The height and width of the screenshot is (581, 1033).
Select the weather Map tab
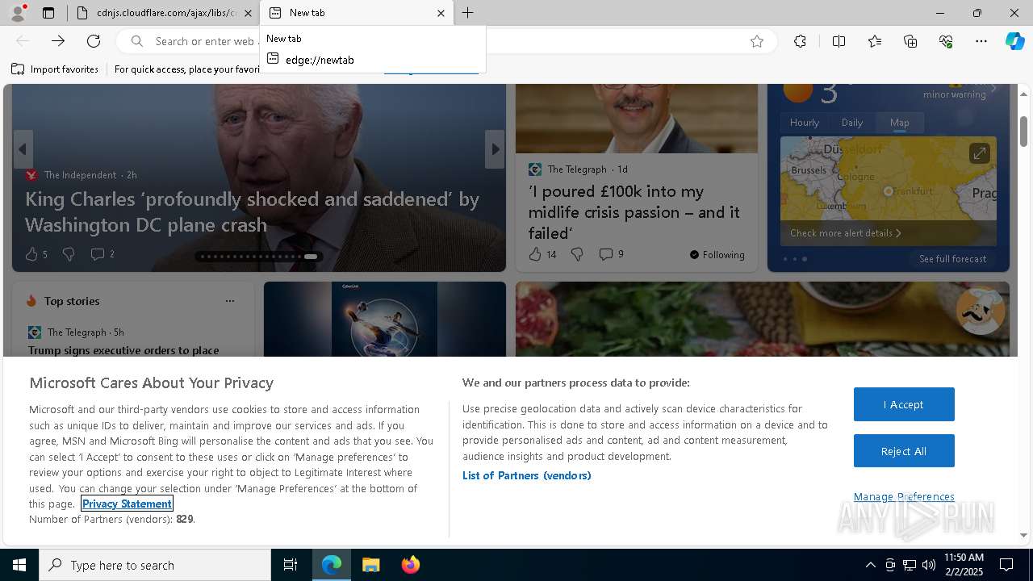(x=900, y=123)
